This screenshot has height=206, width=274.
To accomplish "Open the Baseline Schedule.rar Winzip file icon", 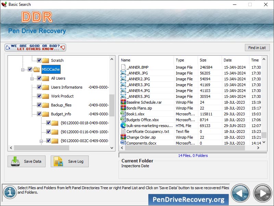I will [123, 102].
